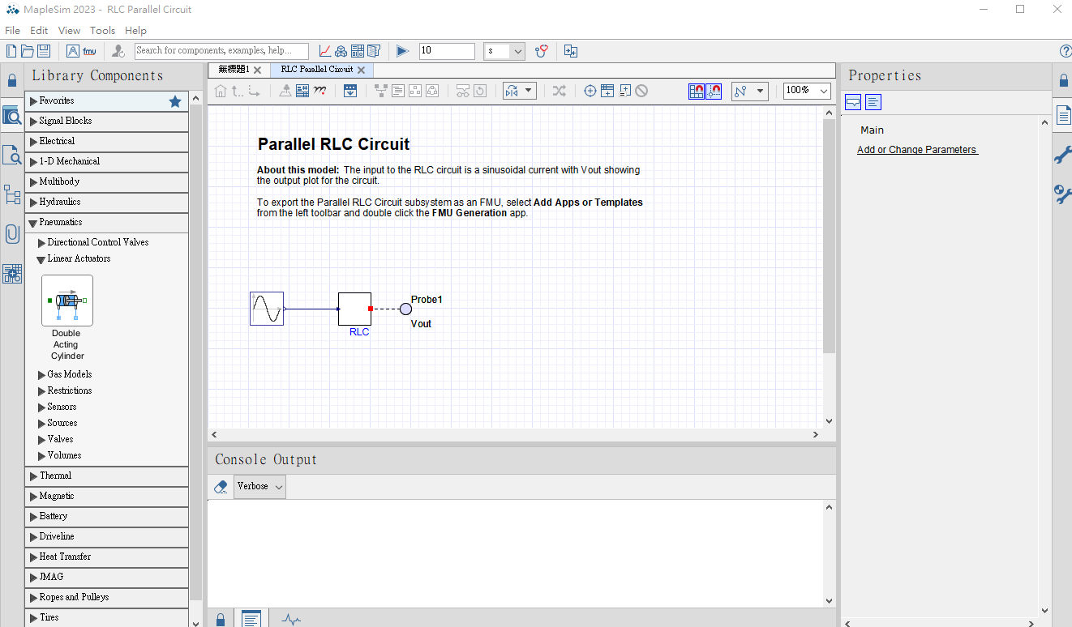
Task: Open the File menu
Action: tap(12, 30)
